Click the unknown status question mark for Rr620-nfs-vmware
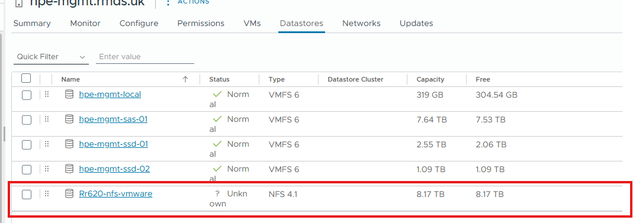This screenshot has height=223, width=633. [217, 193]
